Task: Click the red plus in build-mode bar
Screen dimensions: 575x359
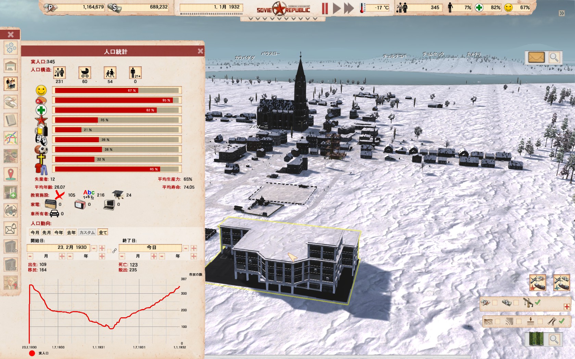Action: (x=567, y=307)
